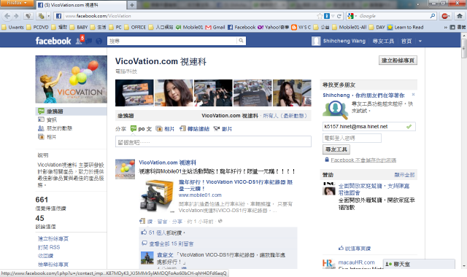Show address bar history dropdown arrow
This screenshot has width=467, height=277.
(x=333, y=16)
